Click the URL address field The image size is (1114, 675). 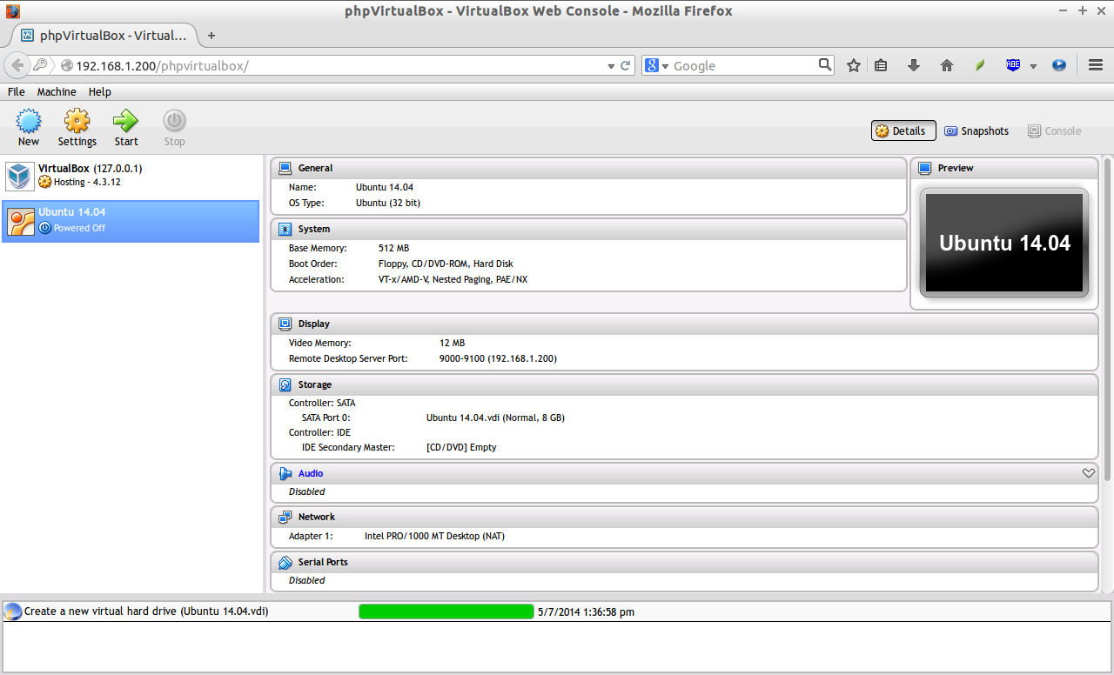point(339,65)
